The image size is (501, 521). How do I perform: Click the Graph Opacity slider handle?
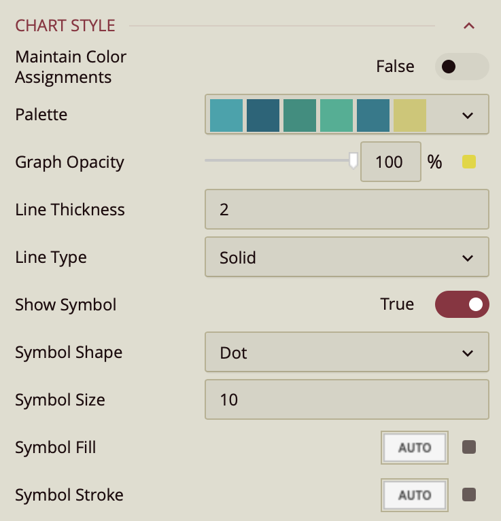click(x=353, y=160)
